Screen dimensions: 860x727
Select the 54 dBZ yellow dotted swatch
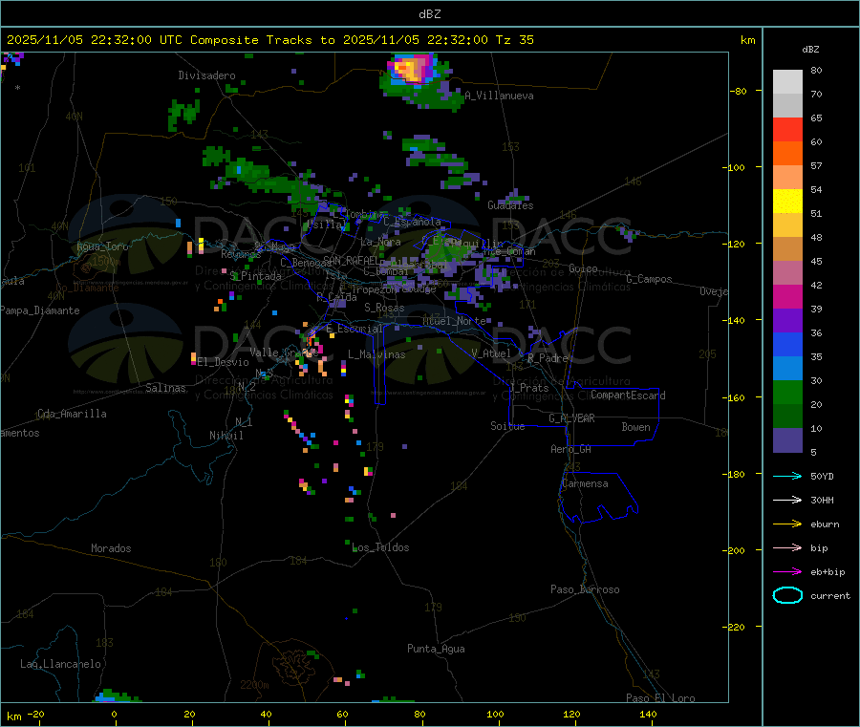pyautogui.click(x=787, y=202)
